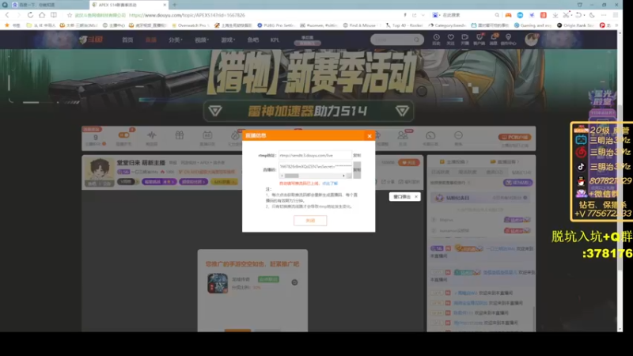The width and height of the screenshot is (633, 356).
Task: Open the browser hamburger menu
Action: coord(616,15)
